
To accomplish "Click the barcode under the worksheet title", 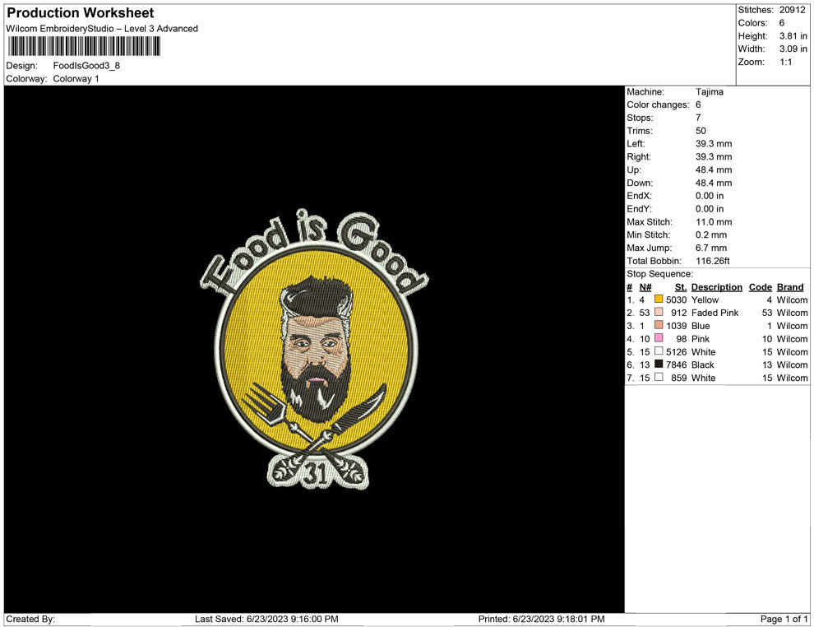I will (x=84, y=46).
